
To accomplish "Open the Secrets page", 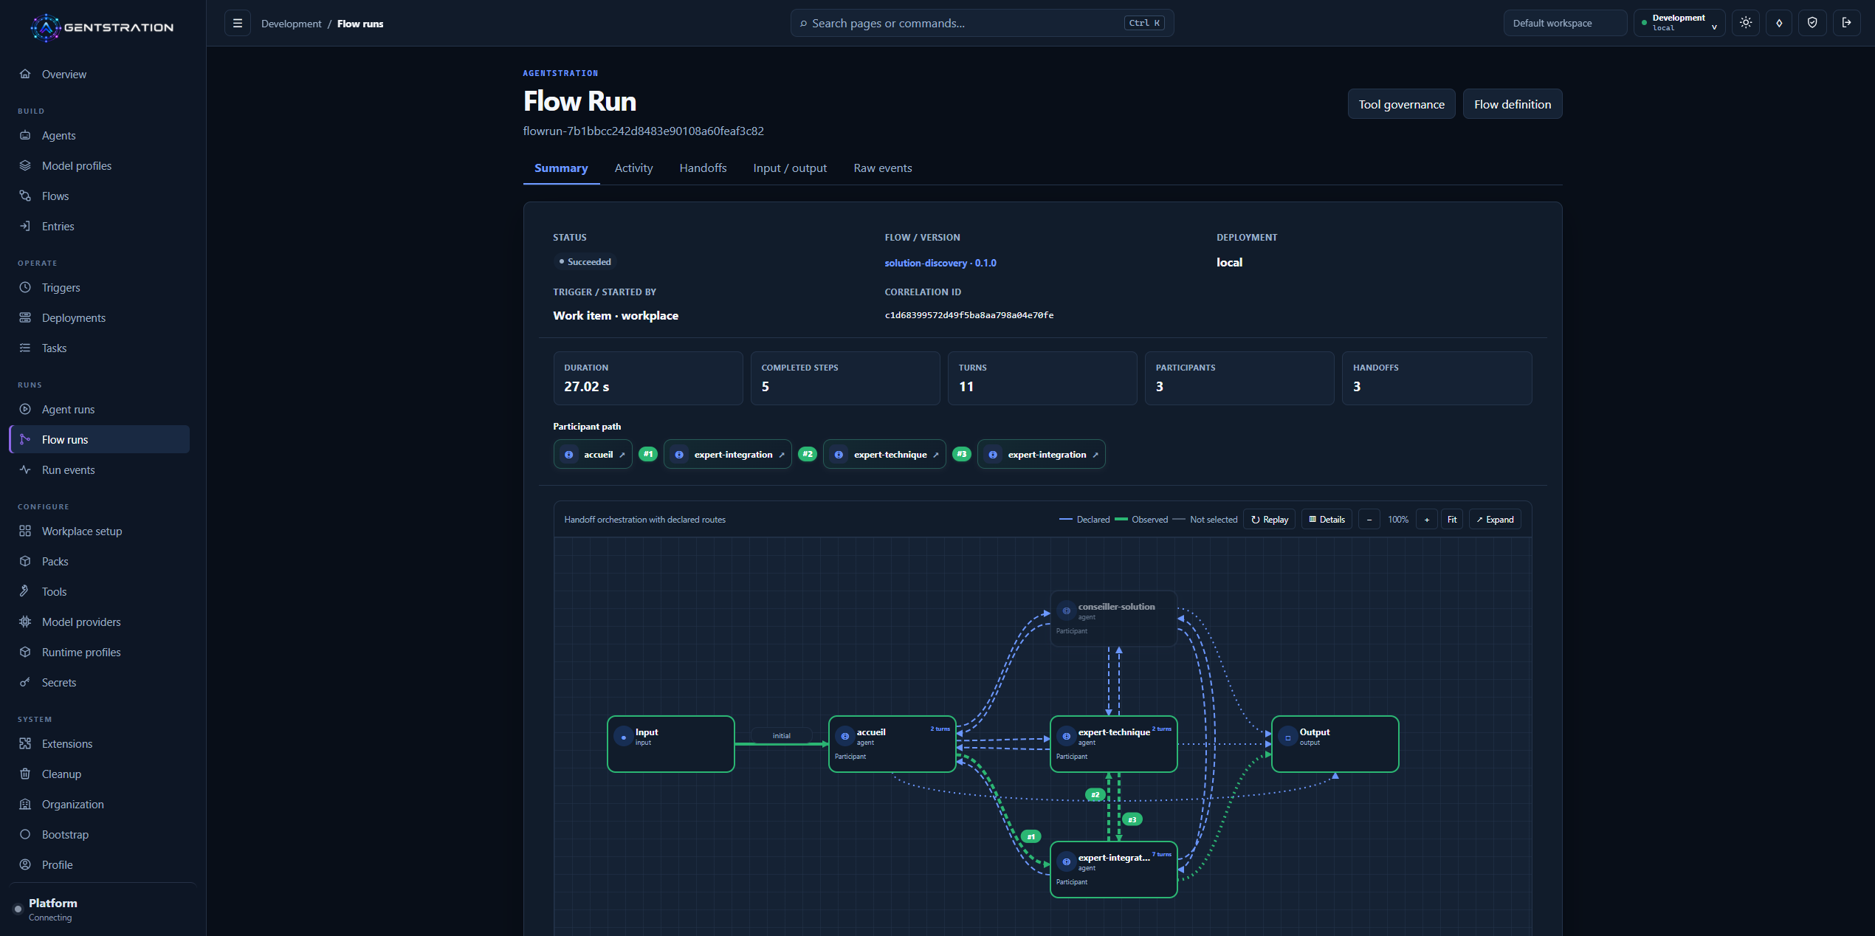I will [x=100, y=682].
